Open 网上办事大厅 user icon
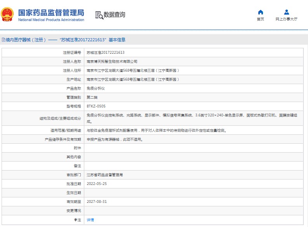Viewport: 308px width, 227px height. coord(287,12)
